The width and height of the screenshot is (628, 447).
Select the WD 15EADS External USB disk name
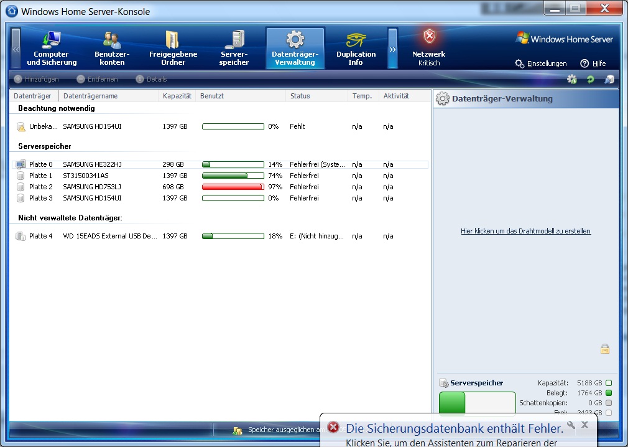click(109, 236)
